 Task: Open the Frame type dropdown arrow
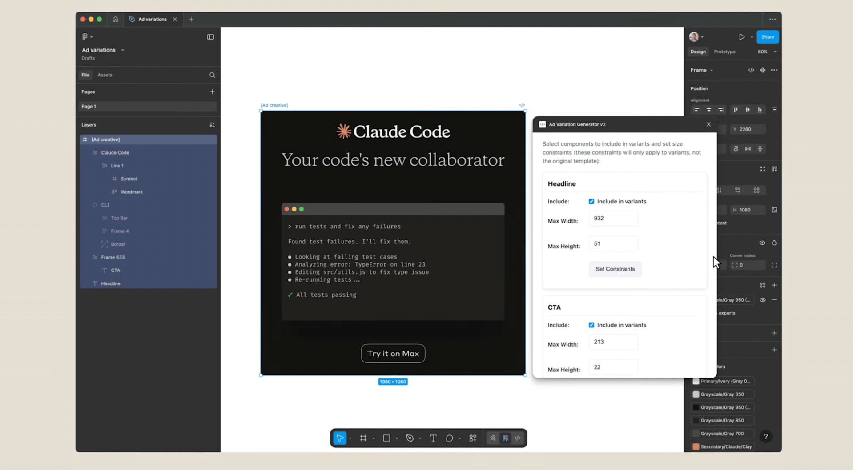click(712, 70)
